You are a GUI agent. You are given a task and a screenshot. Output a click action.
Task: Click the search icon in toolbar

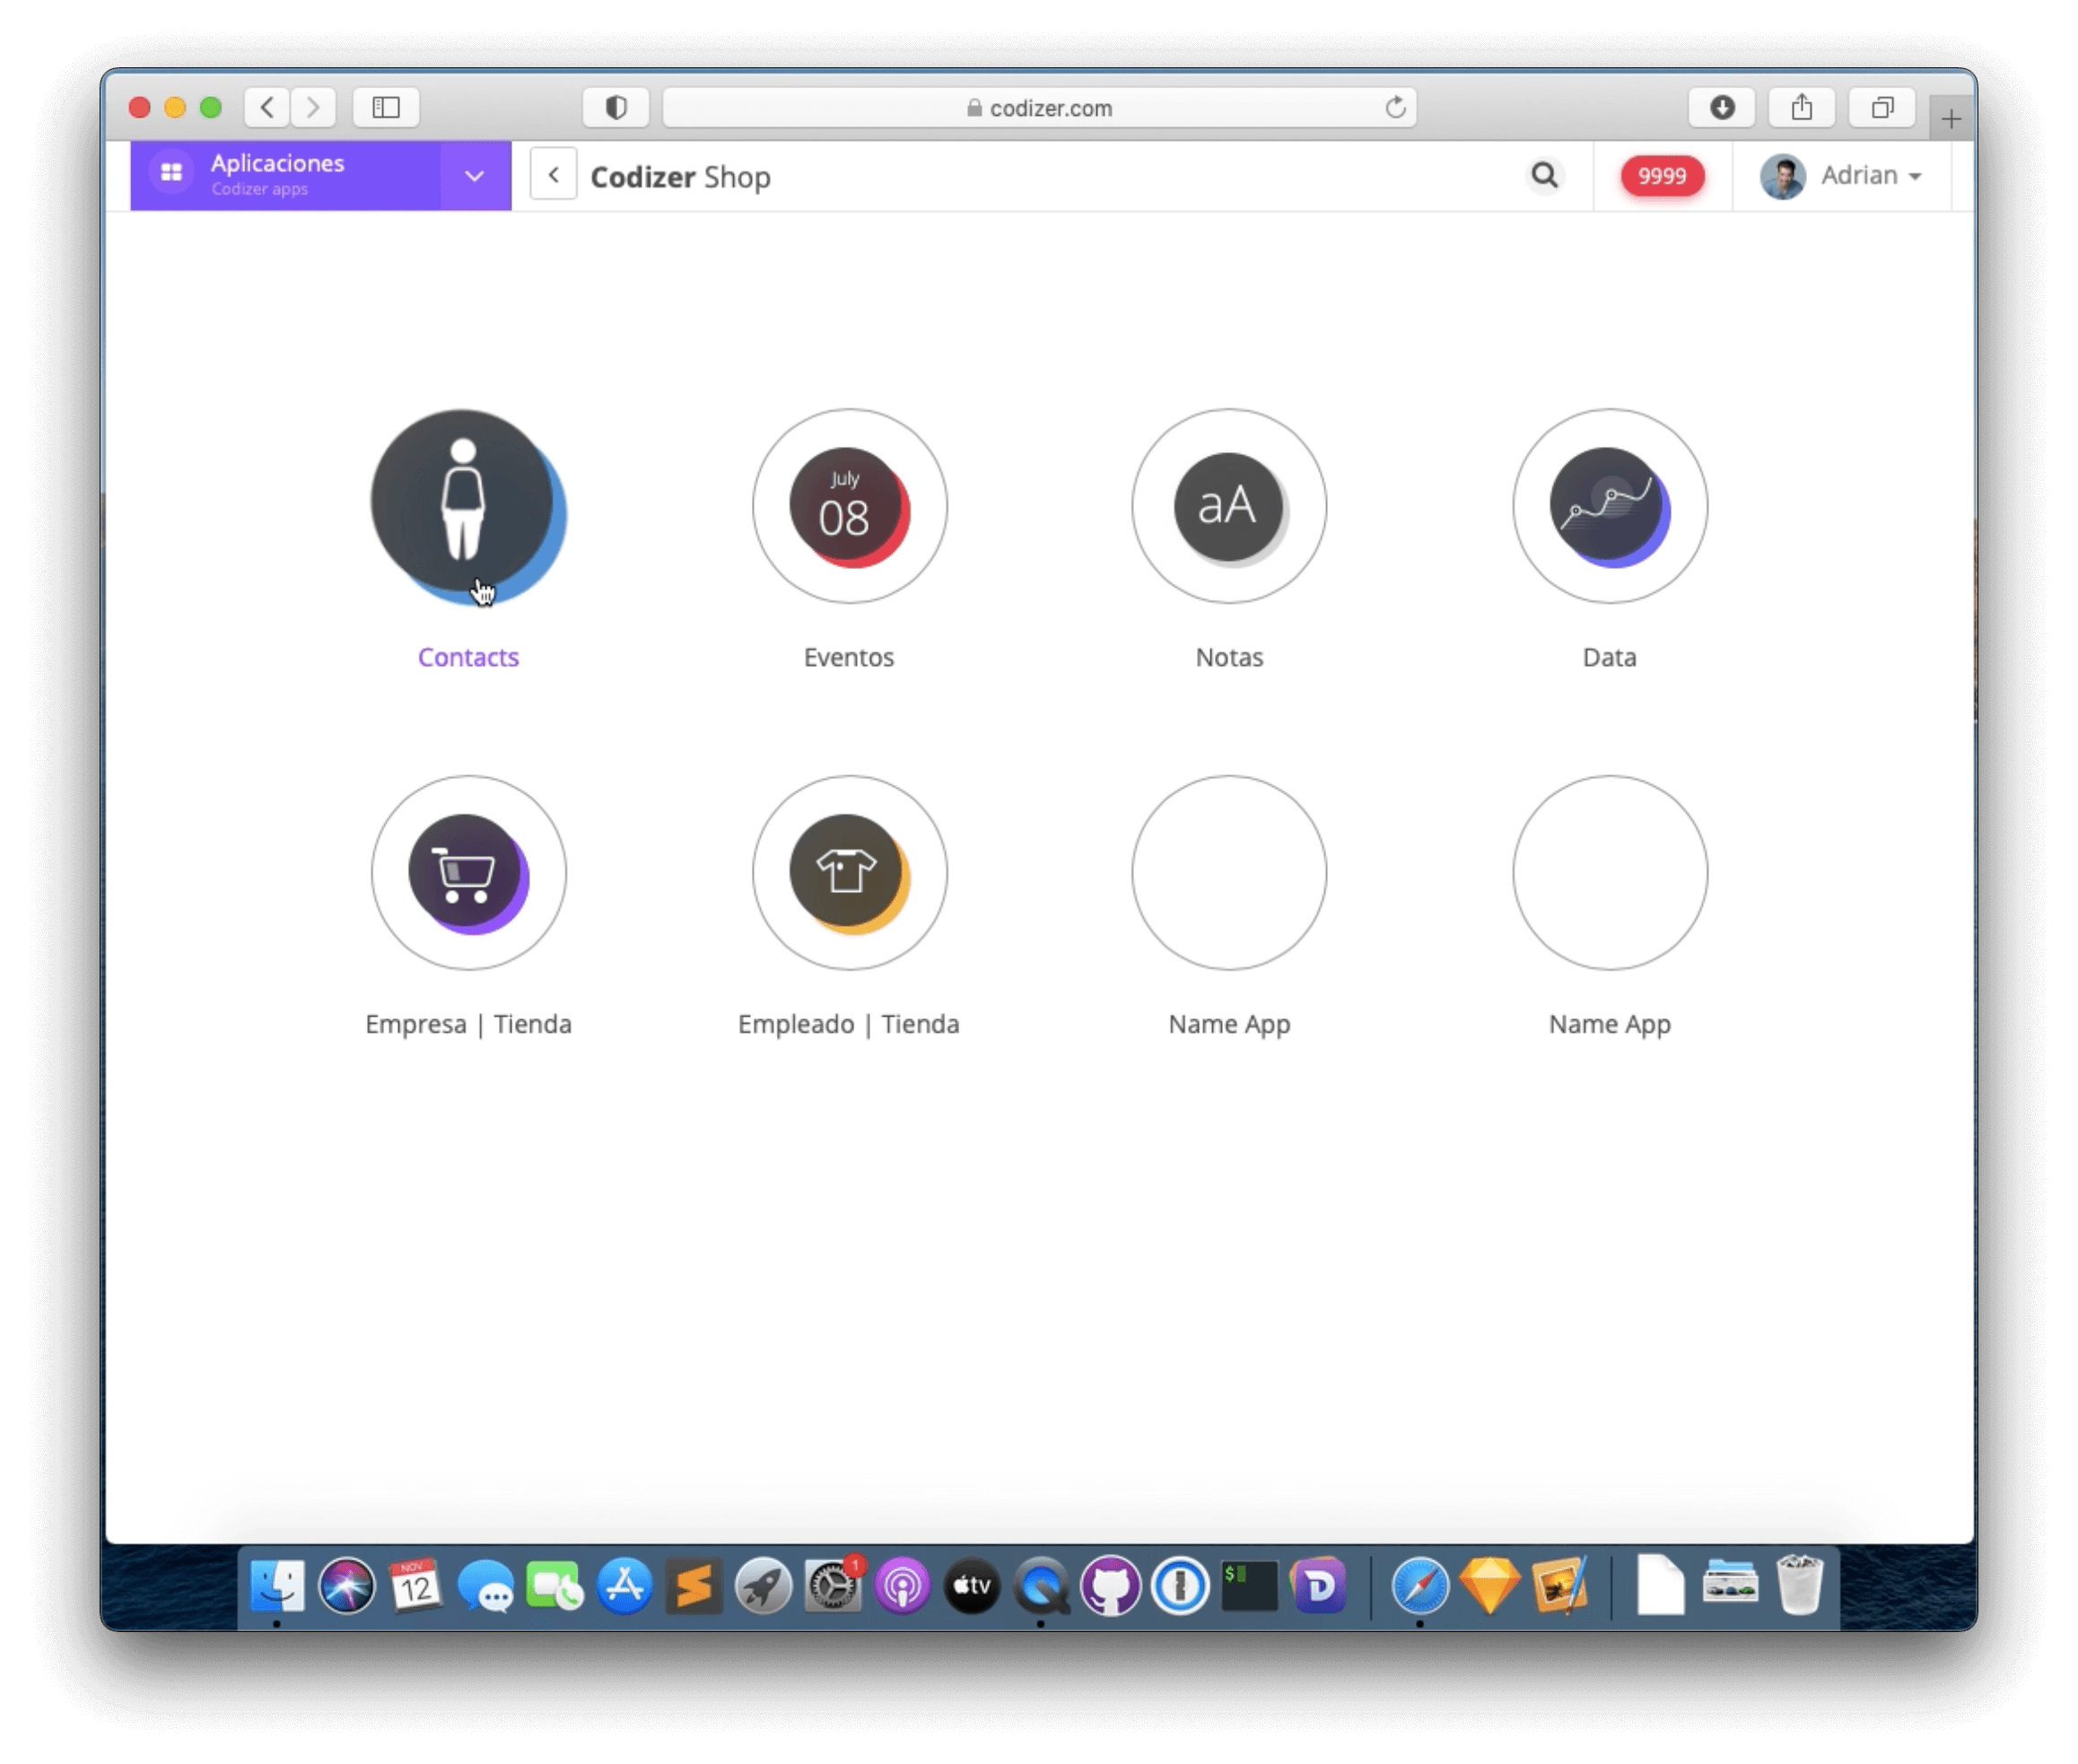pos(1546,175)
